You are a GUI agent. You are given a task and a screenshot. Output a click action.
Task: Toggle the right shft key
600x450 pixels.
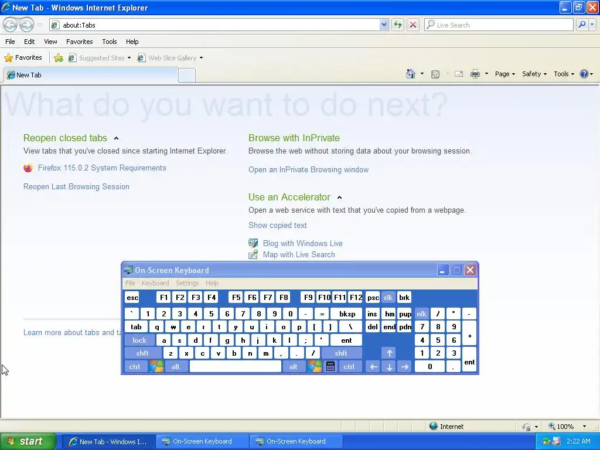pyautogui.click(x=341, y=353)
